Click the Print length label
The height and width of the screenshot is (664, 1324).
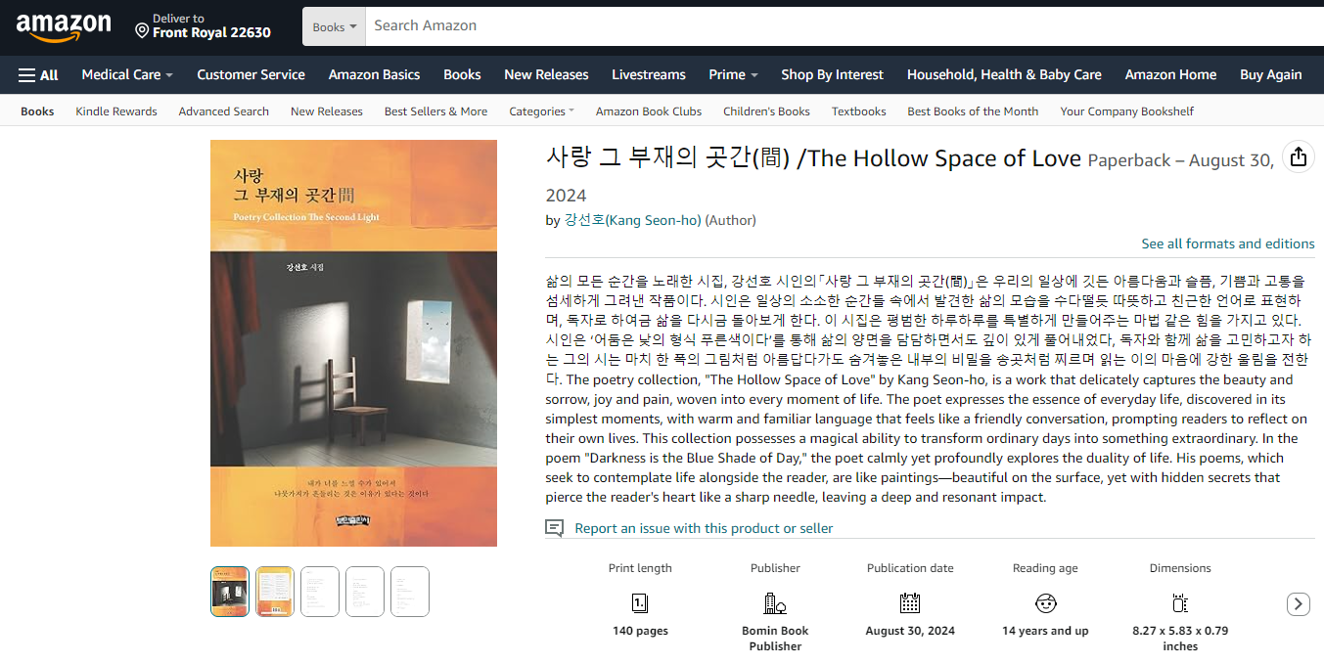coord(640,568)
